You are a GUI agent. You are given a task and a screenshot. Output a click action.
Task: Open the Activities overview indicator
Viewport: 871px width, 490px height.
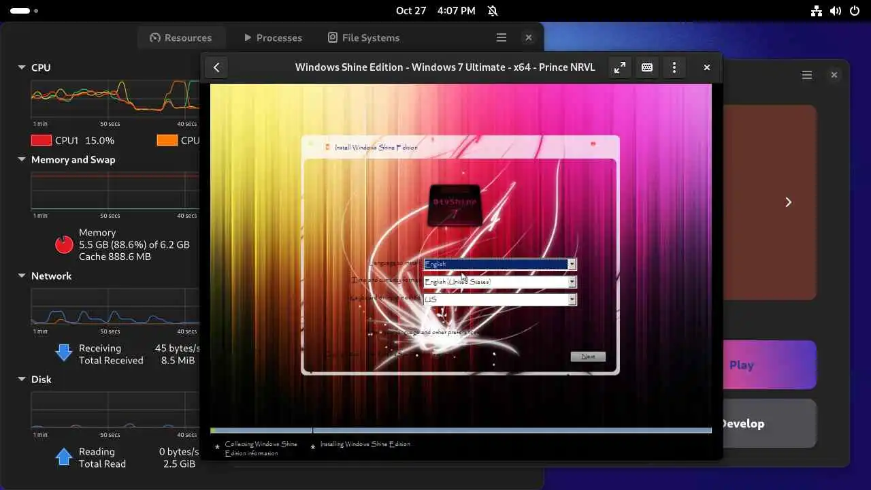click(x=24, y=11)
